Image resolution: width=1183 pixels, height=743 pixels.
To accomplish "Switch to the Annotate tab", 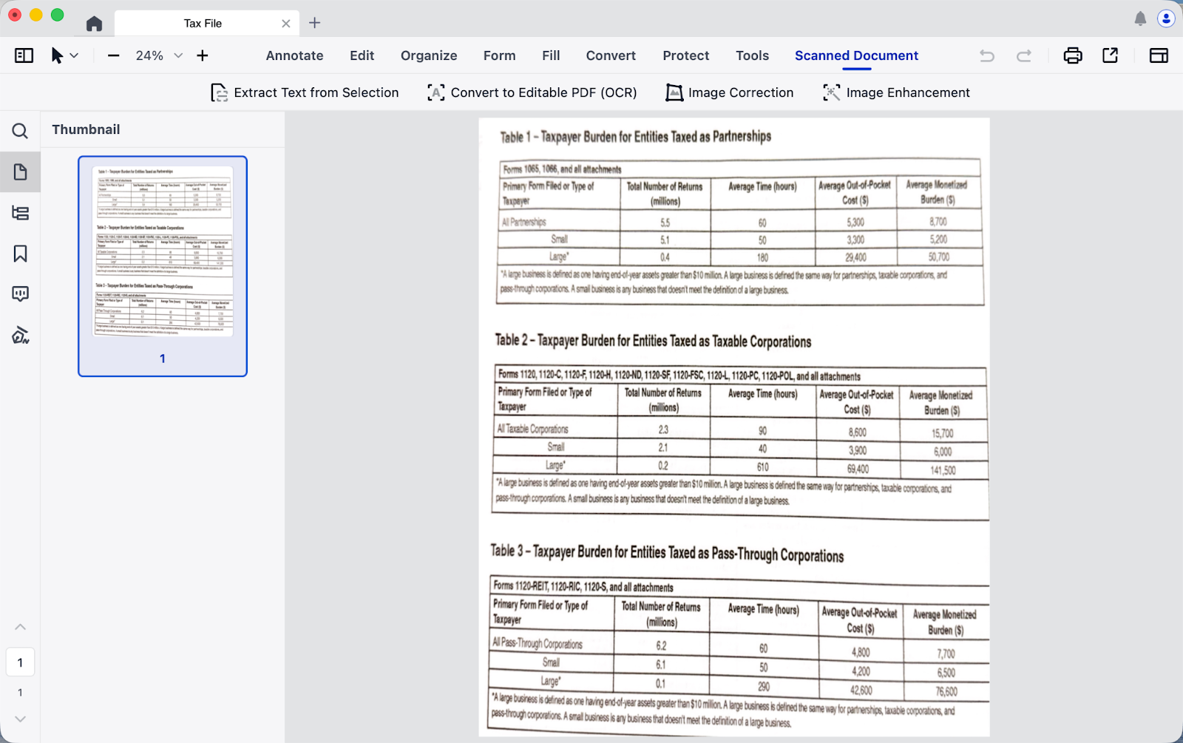I will click(x=294, y=55).
